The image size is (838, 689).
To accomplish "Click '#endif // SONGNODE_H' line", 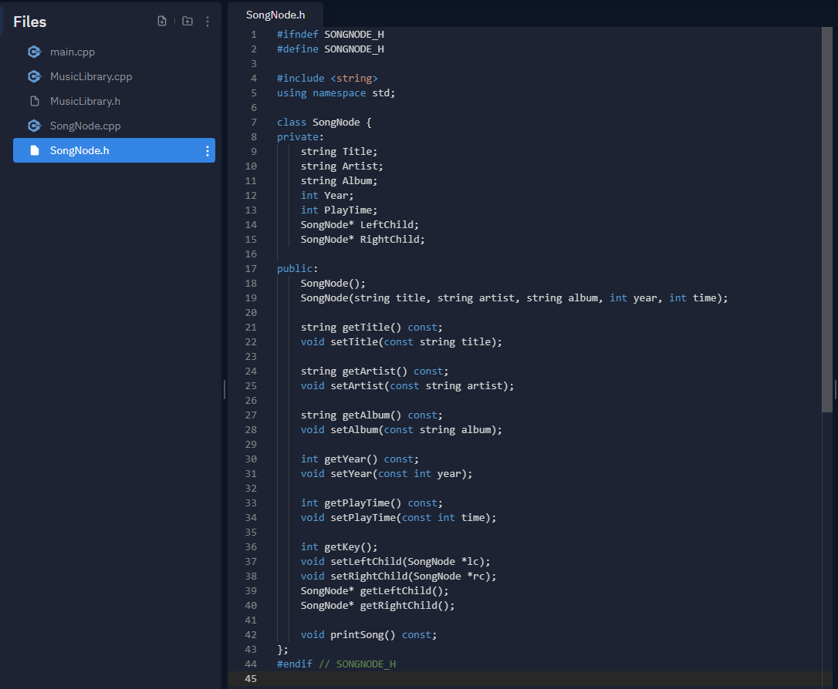I will click(x=336, y=664).
